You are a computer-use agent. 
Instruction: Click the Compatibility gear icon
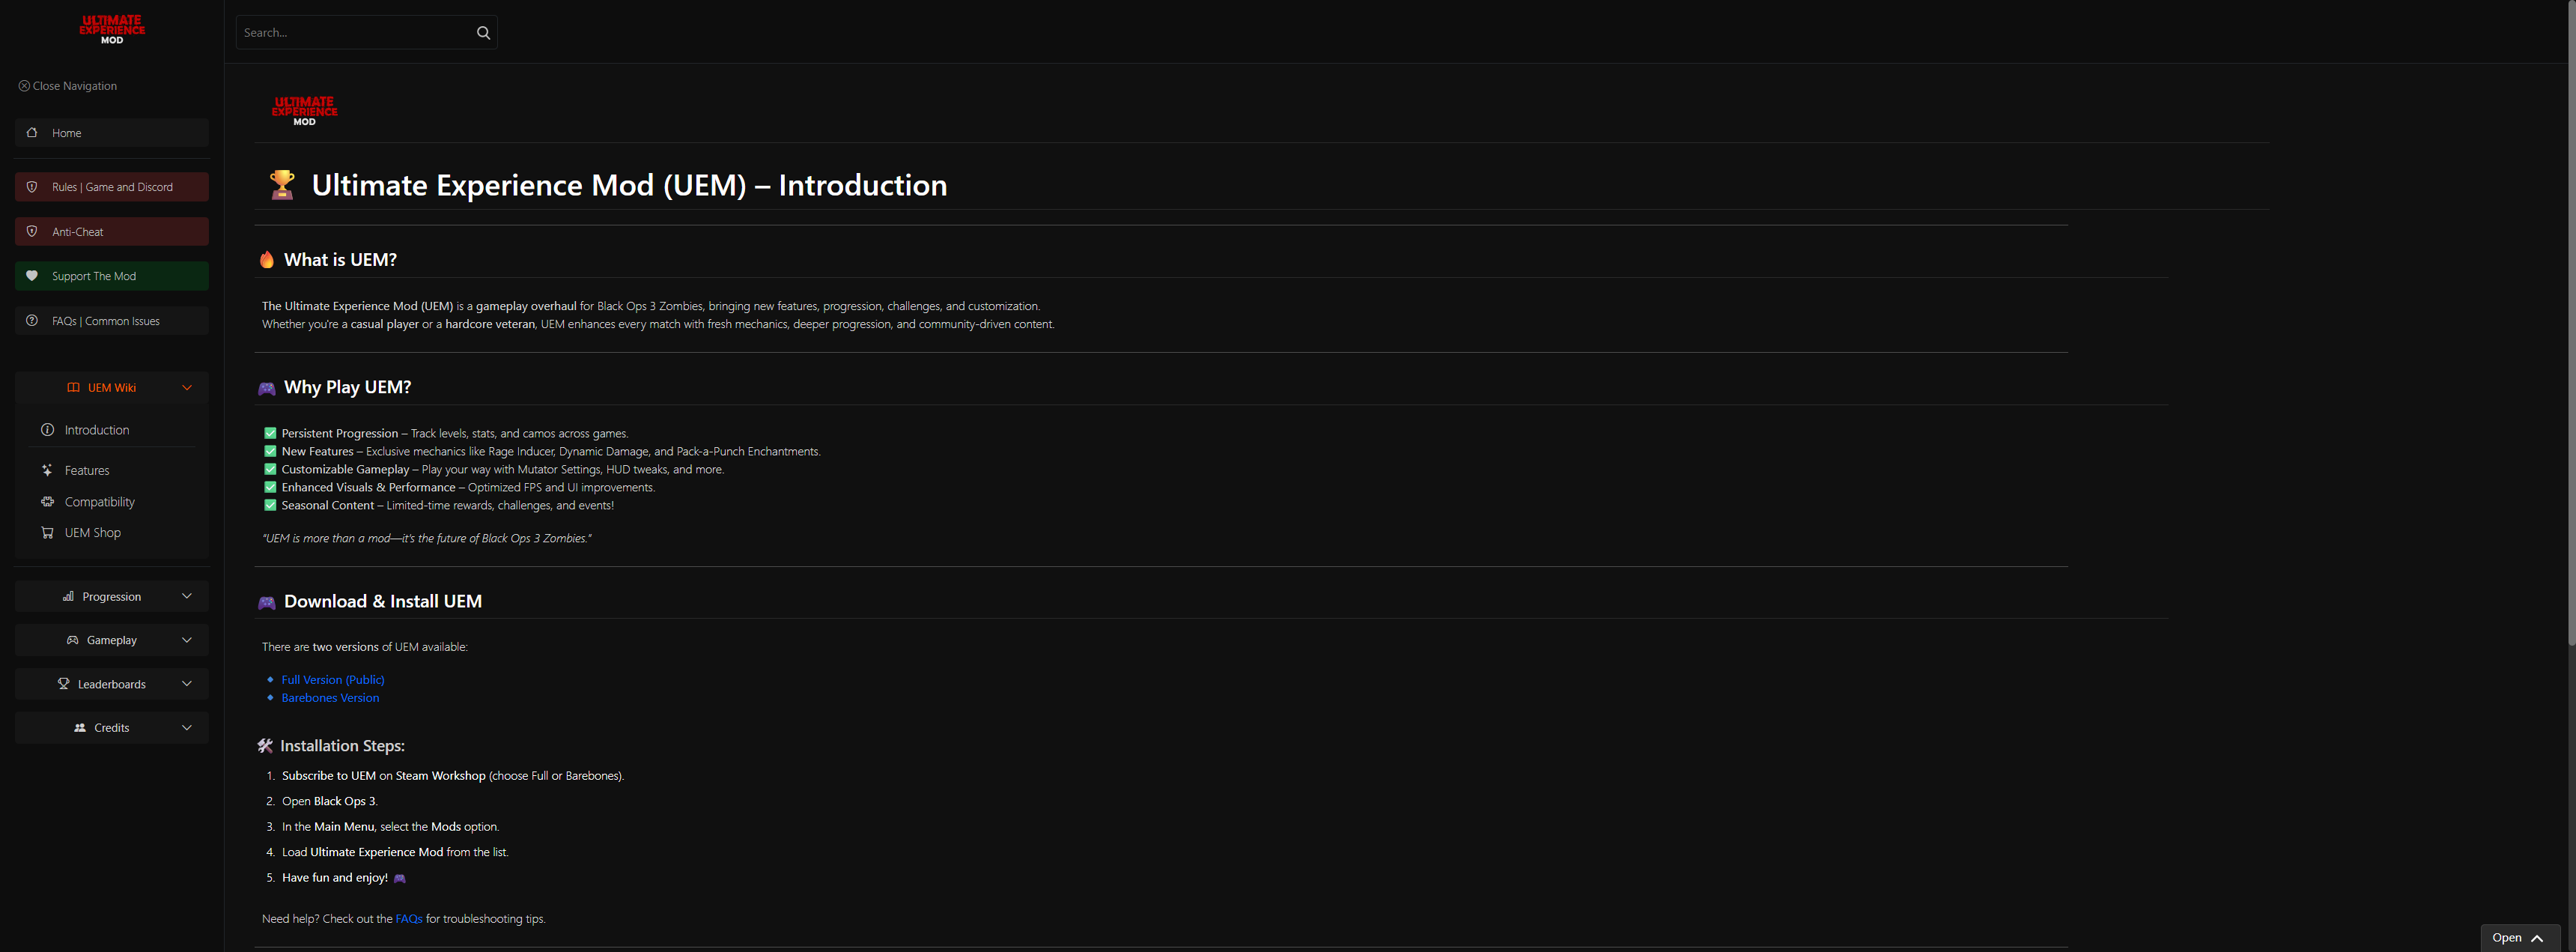coord(47,502)
